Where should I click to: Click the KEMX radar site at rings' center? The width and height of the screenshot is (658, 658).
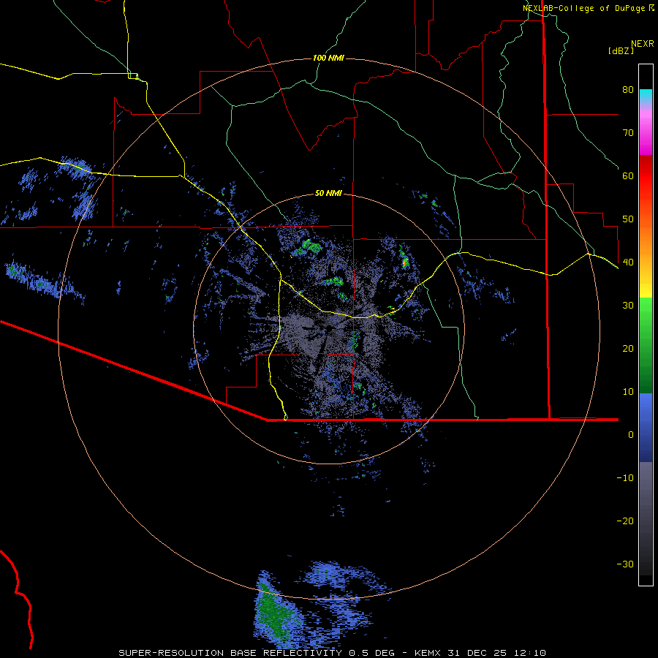[329, 328]
